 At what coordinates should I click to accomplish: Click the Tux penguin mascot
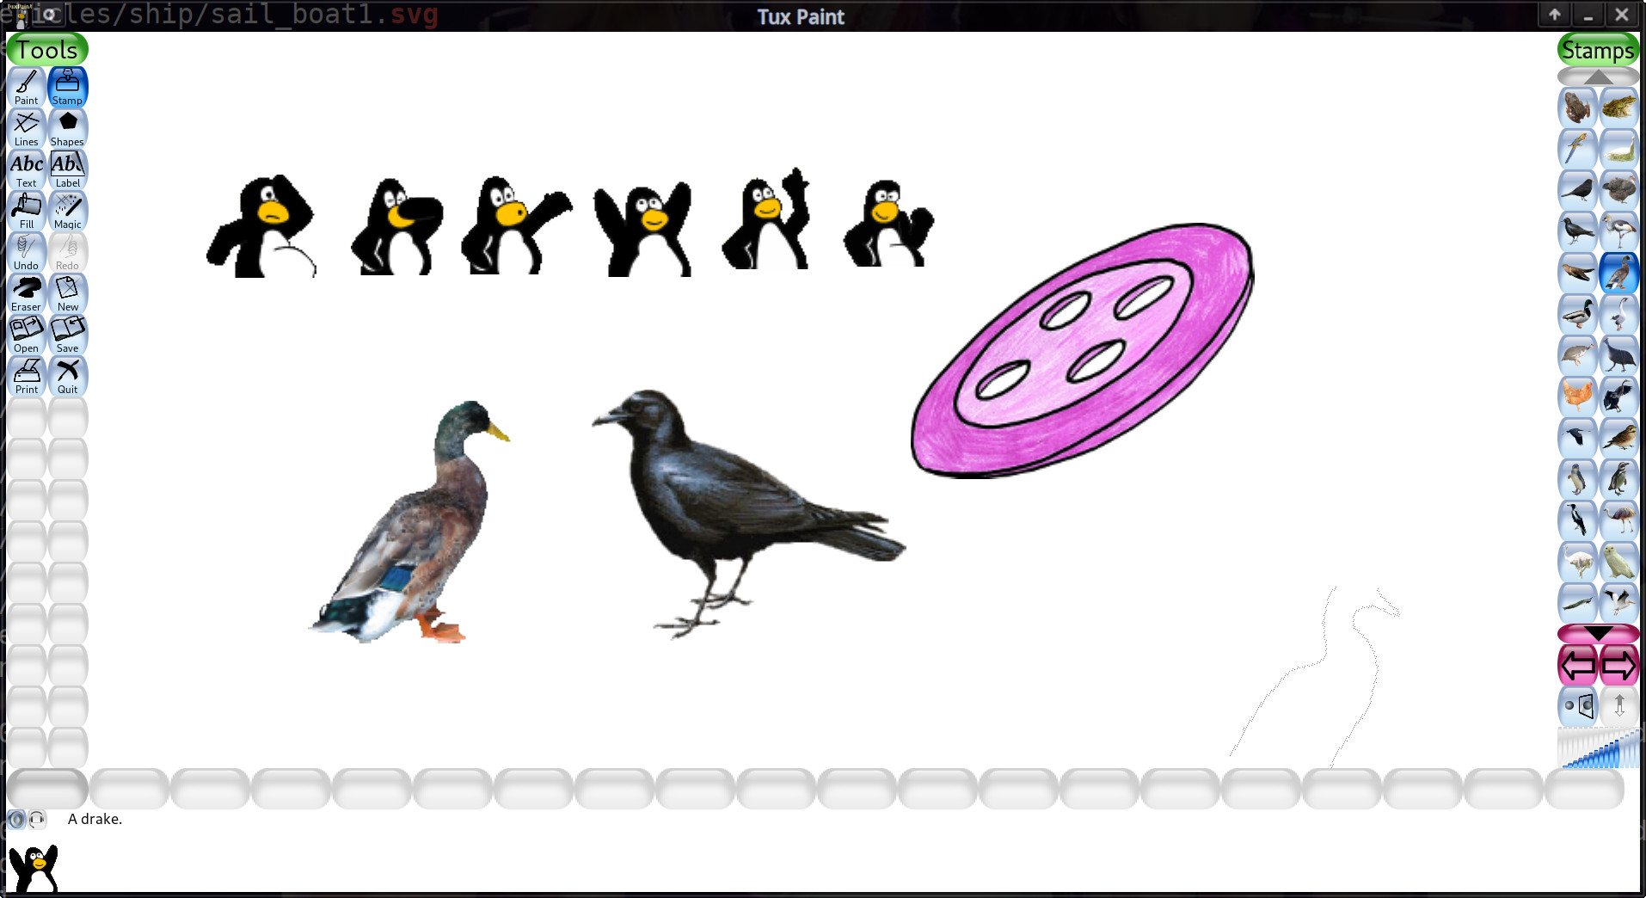point(34,868)
